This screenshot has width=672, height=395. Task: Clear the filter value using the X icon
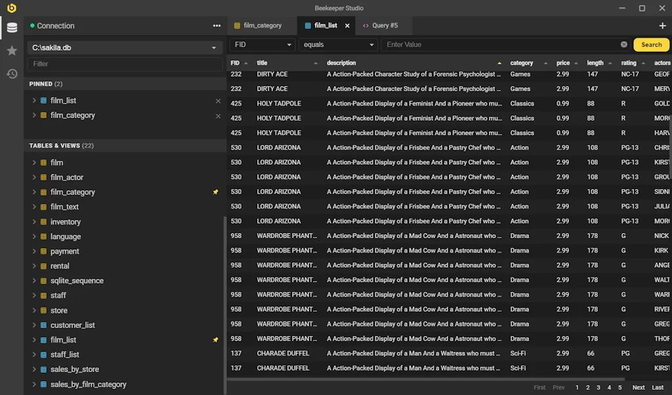(623, 45)
